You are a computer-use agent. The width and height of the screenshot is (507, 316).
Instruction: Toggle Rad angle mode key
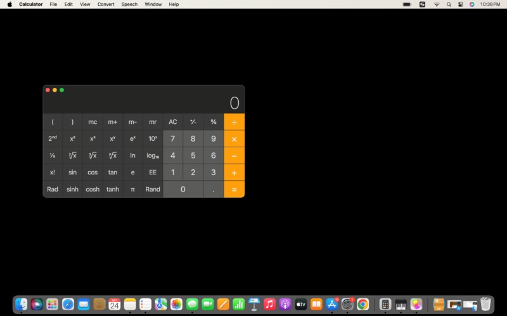pos(53,189)
